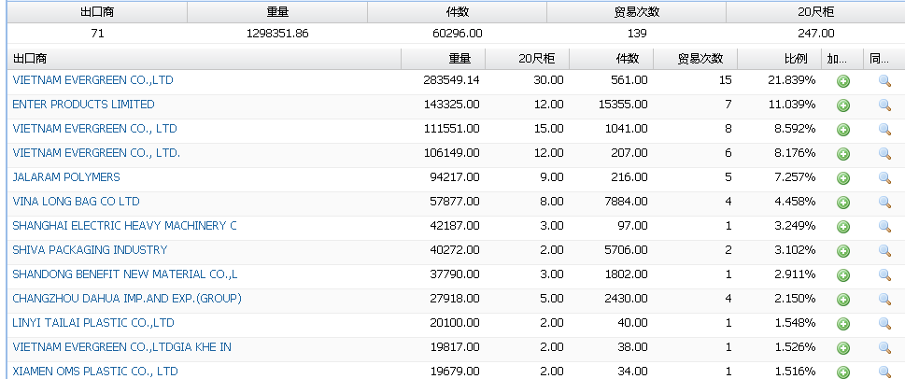
Task: Click magnifier icon for LINYI TAILAI PLASTIC
Action: [x=884, y=324]
